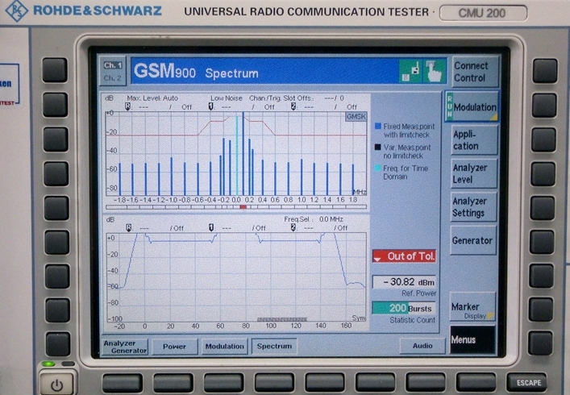Click the cyan 0.0 MHz bar in spectrum
Image resolution: width=570 pixels, height=395 pixels.
237,156
